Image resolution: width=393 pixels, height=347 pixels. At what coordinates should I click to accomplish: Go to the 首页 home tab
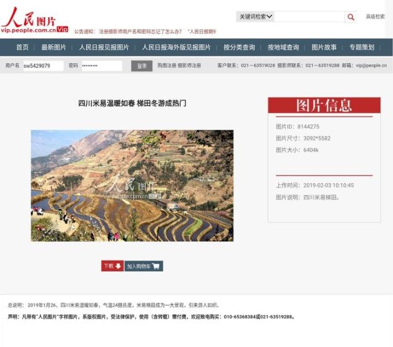click(23, 47)
